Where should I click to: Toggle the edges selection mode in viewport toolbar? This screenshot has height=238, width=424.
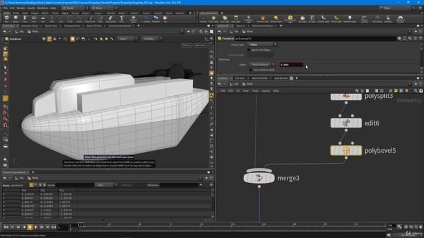pyautogui.click(x=49, y=39)
